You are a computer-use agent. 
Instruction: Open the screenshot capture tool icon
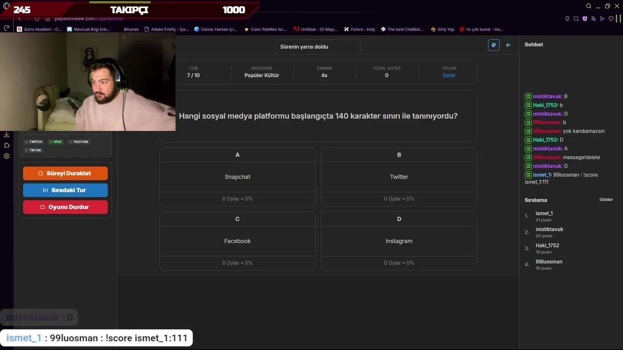[576, 18]
